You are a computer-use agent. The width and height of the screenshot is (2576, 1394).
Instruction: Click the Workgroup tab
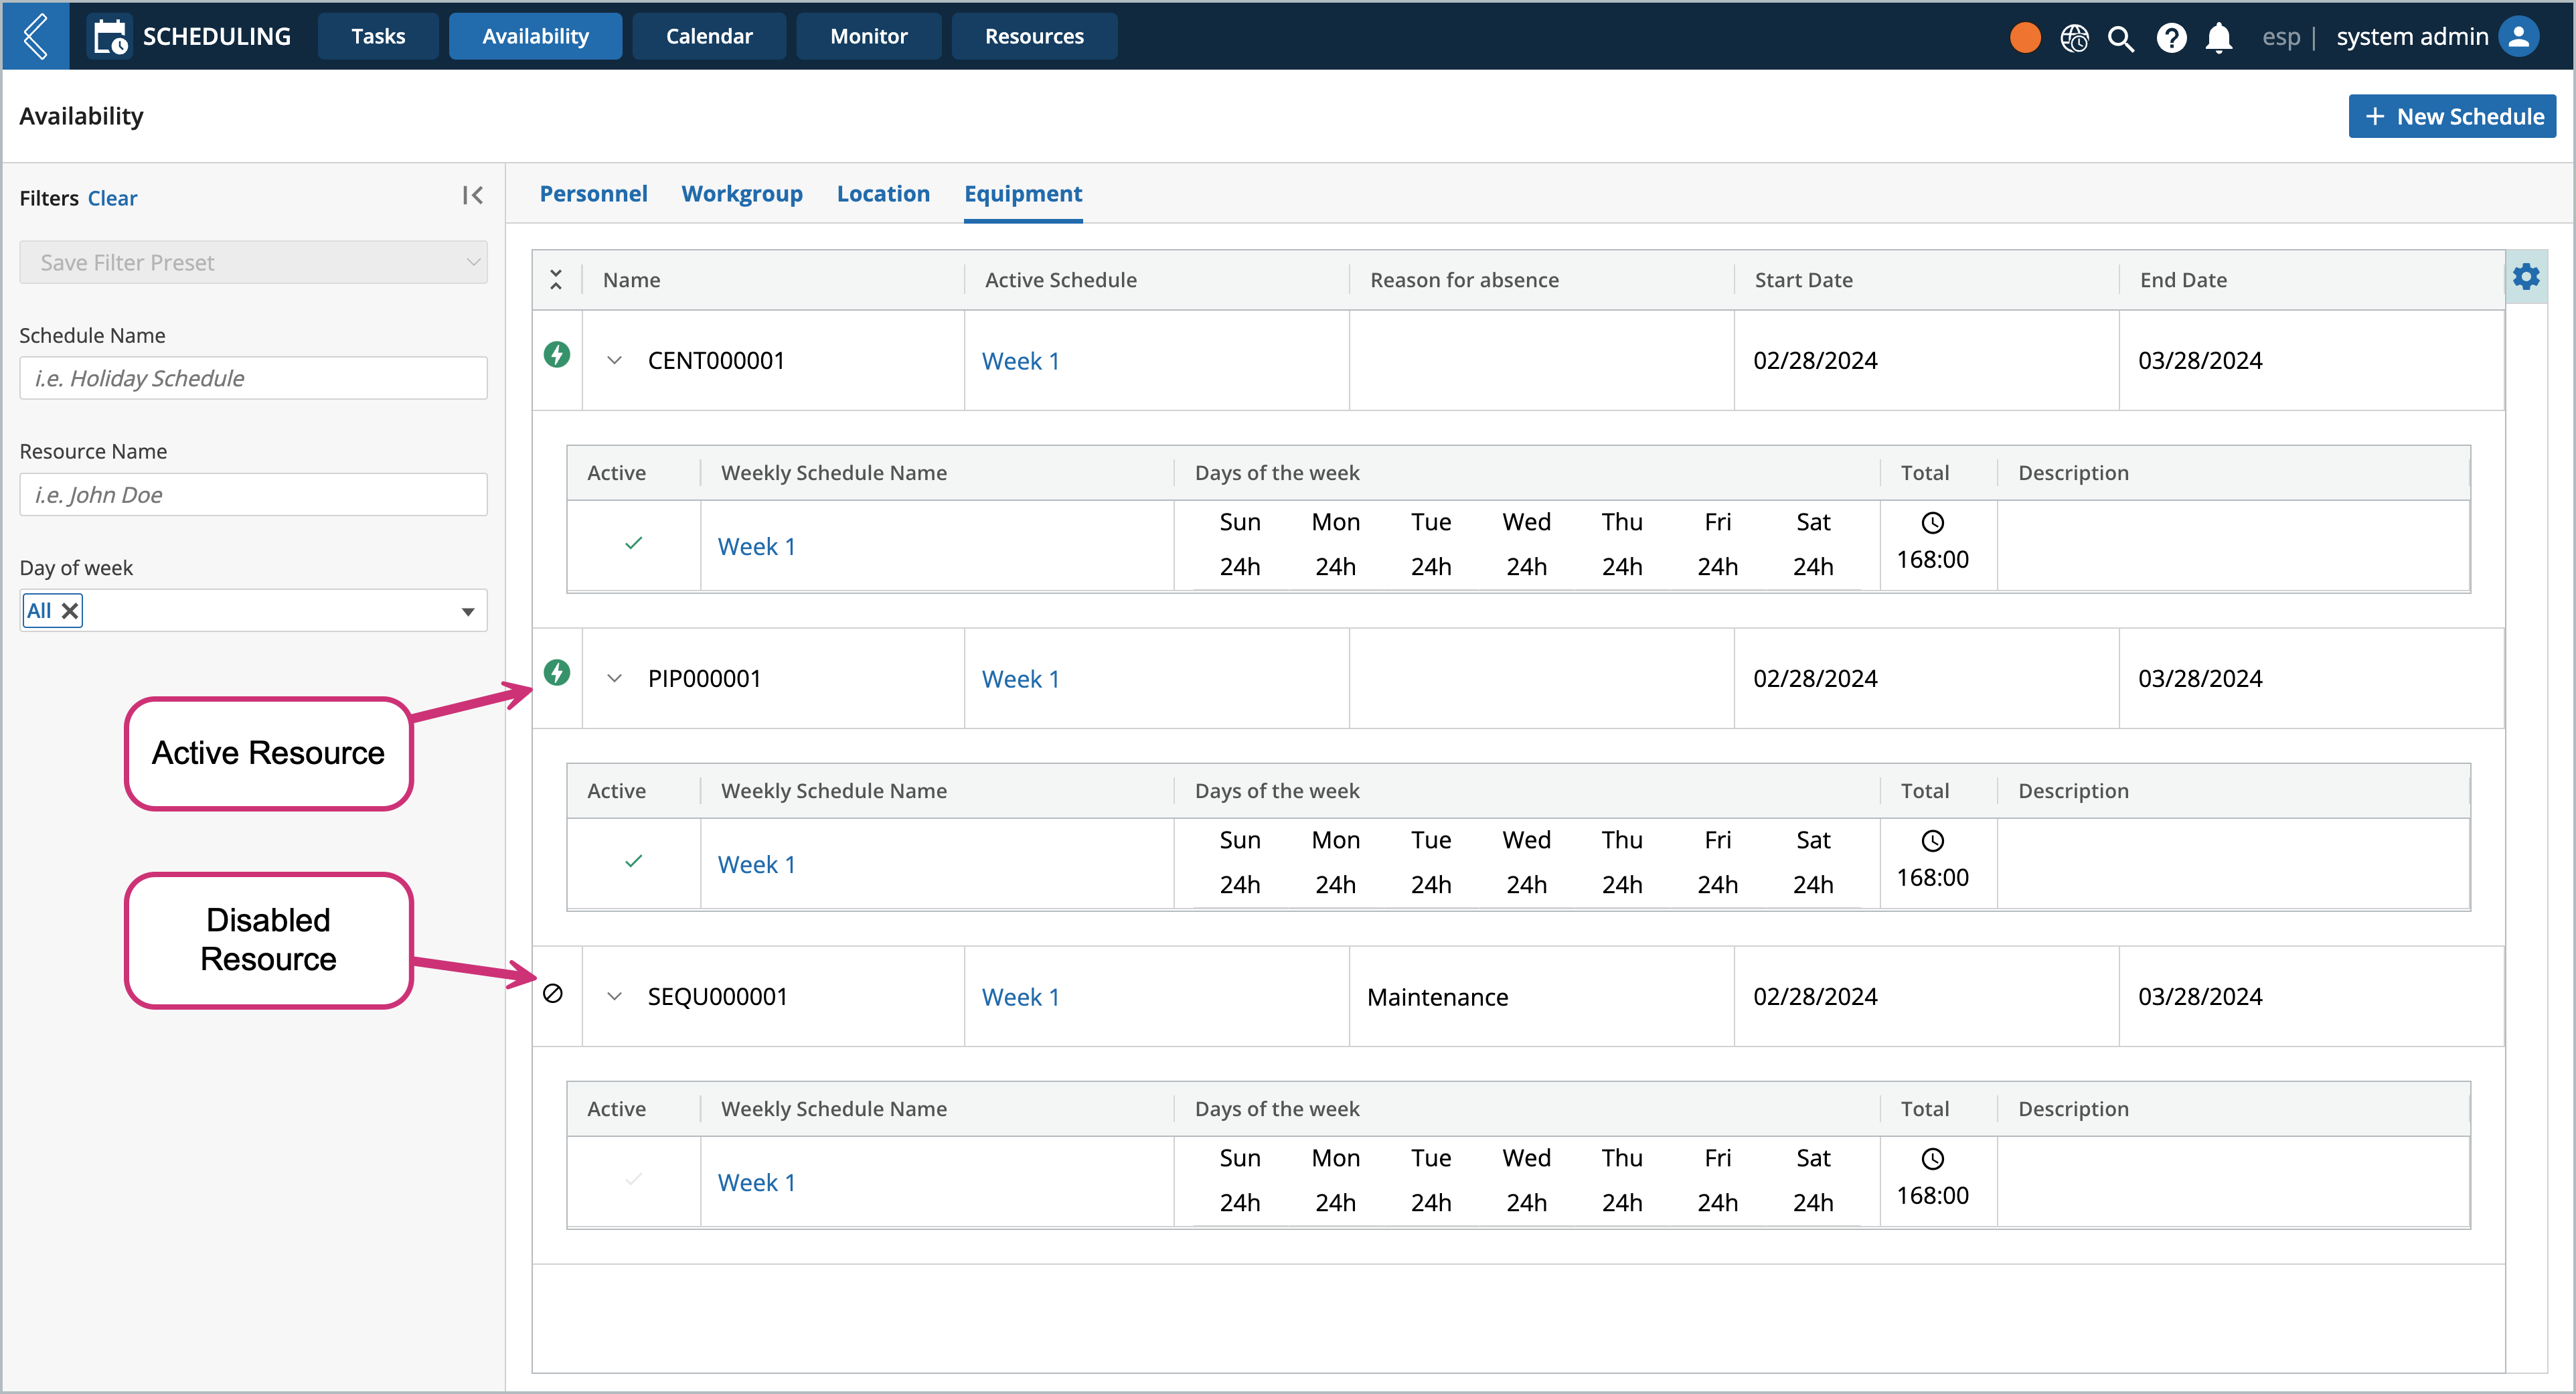(741, 192)
